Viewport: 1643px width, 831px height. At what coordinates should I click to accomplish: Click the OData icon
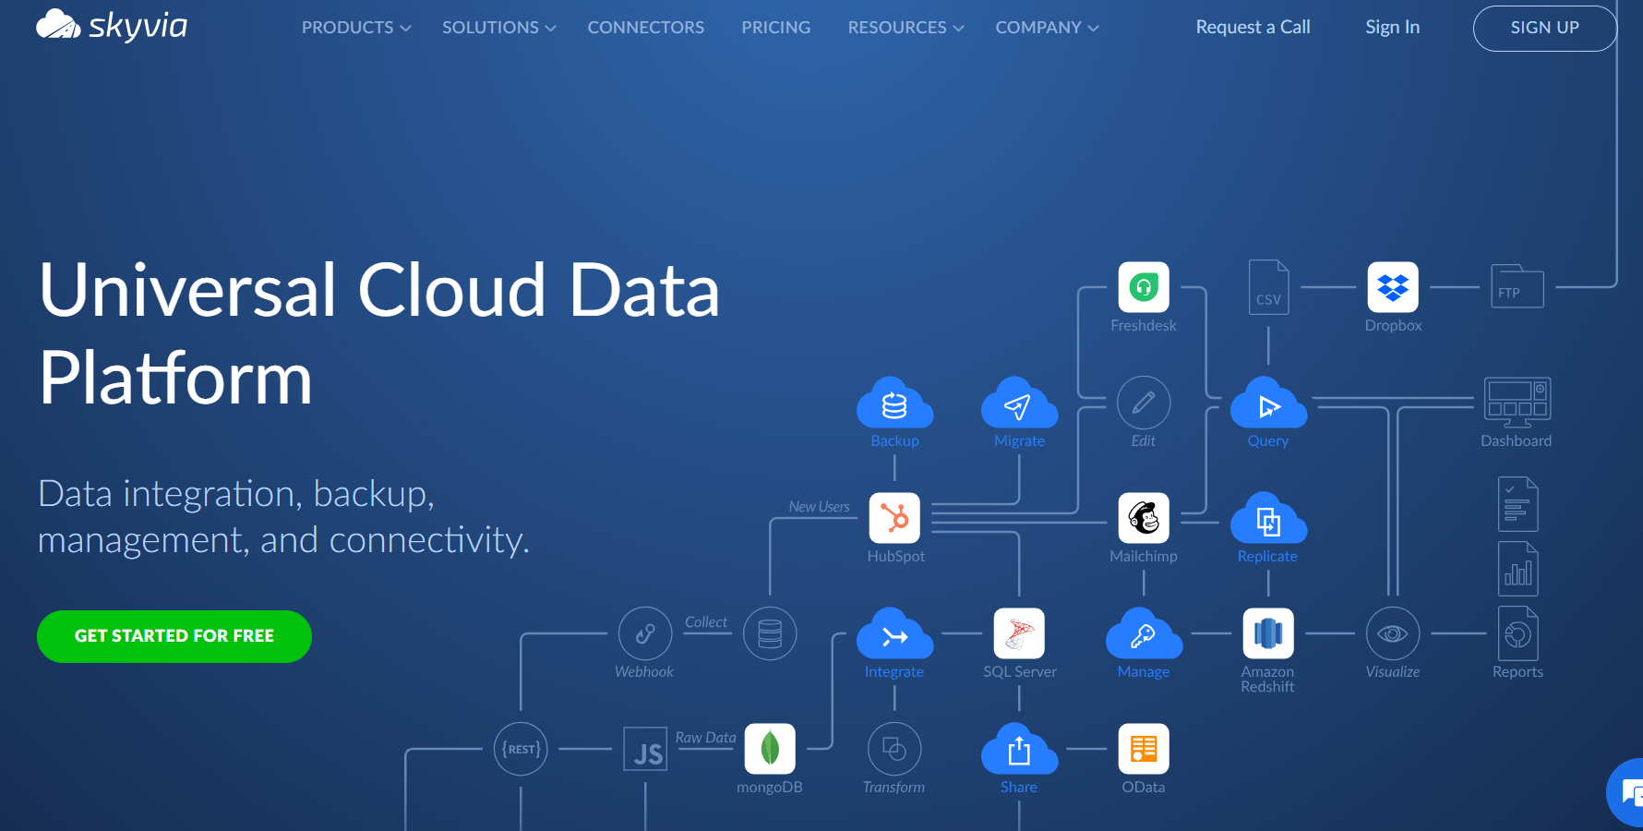[1144, 749]
